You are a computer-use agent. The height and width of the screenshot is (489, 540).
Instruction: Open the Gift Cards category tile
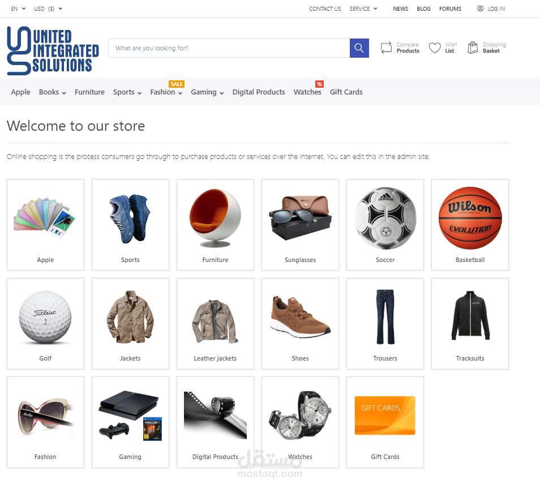[x=385, y=422]
